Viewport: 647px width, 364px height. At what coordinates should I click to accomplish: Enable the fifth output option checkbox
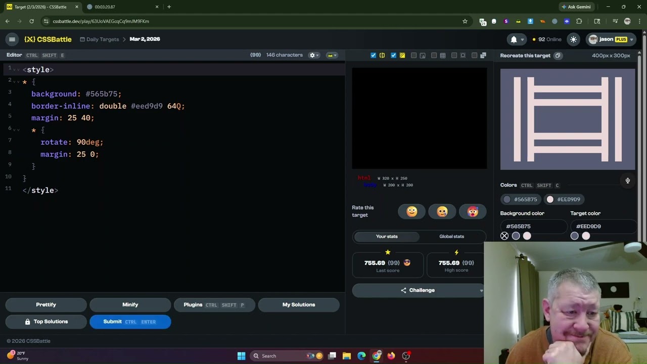(454, 56)
